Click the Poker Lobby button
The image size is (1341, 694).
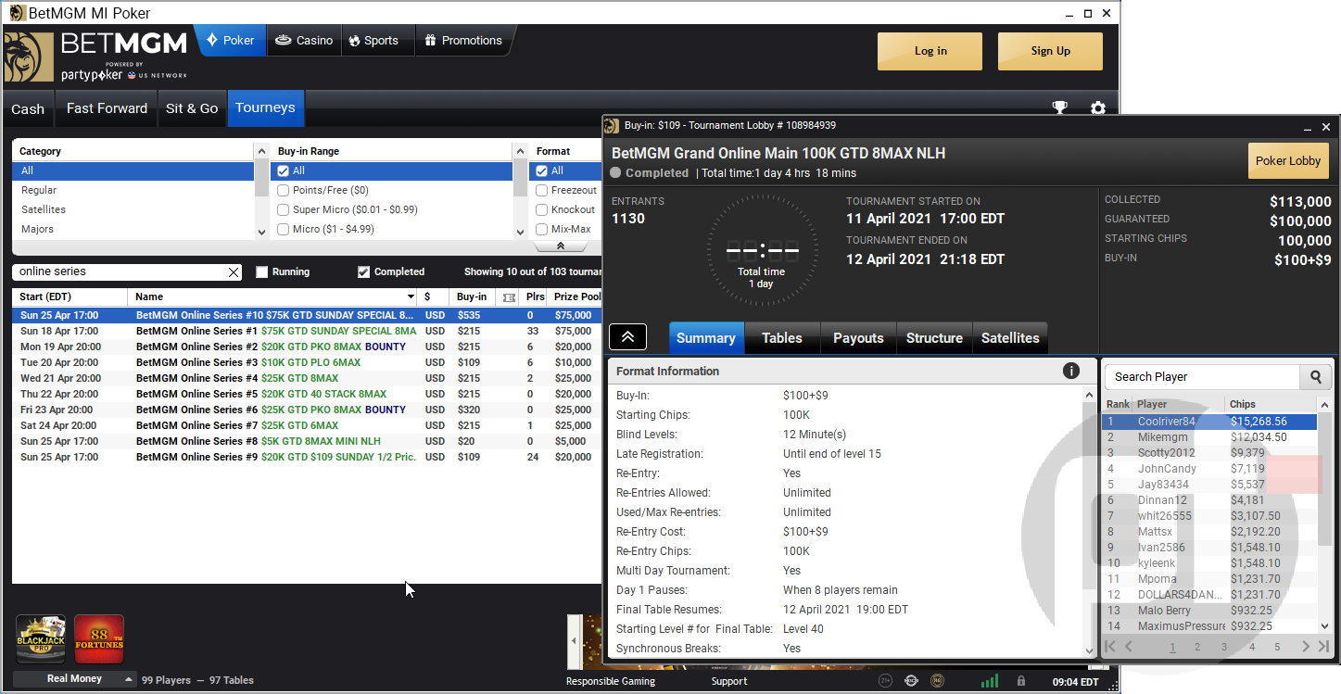[1288, 160]
